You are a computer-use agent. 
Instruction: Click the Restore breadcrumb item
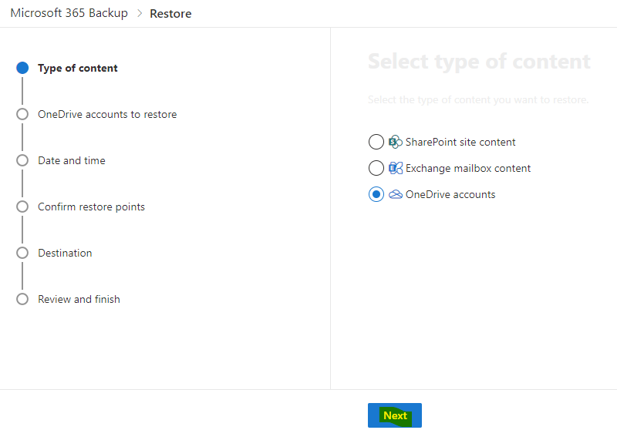coord(170,14)
